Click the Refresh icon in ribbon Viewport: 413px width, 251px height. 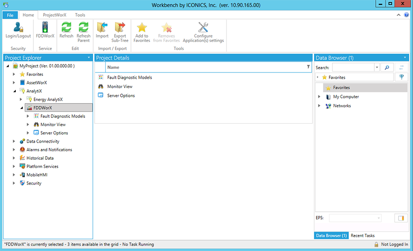point(66,28)
